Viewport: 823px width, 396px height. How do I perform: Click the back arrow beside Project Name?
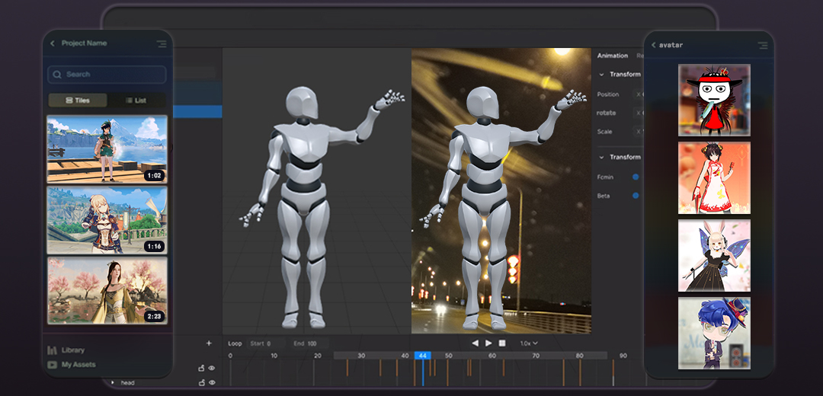53,43
